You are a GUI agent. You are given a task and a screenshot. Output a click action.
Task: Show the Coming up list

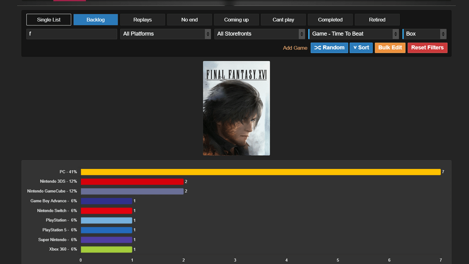click(236, 20)
